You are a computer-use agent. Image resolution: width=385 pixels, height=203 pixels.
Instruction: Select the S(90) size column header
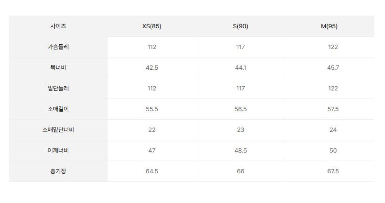tap(241, 26)
